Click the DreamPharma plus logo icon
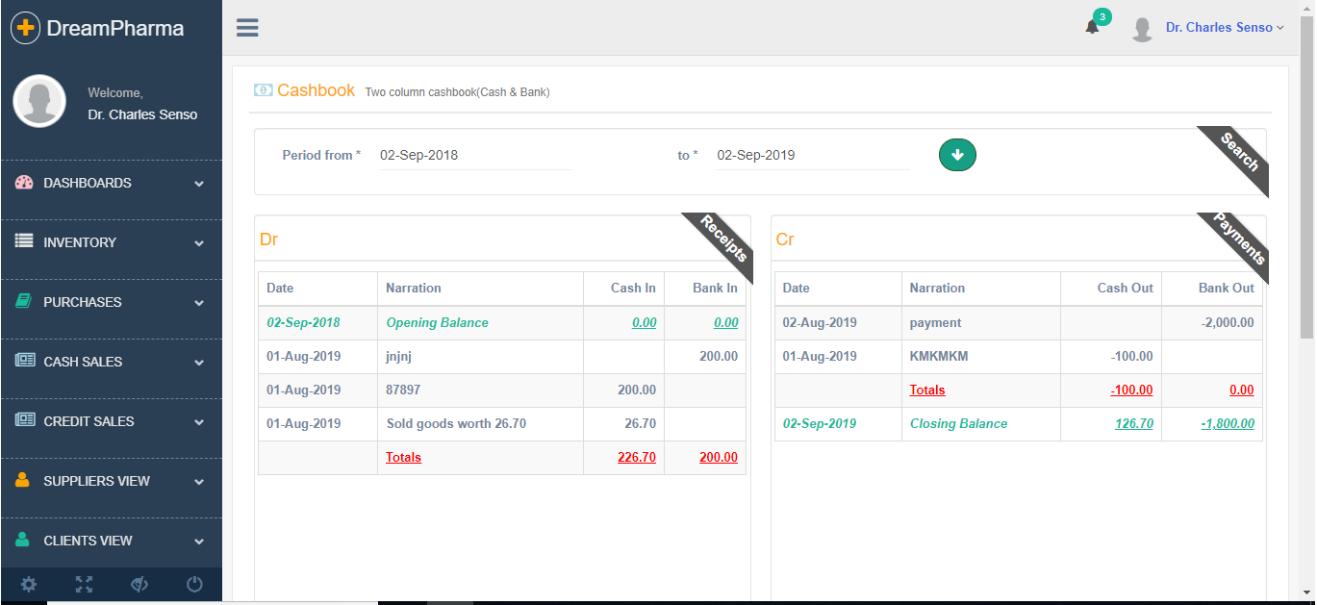 click(25, 28)
